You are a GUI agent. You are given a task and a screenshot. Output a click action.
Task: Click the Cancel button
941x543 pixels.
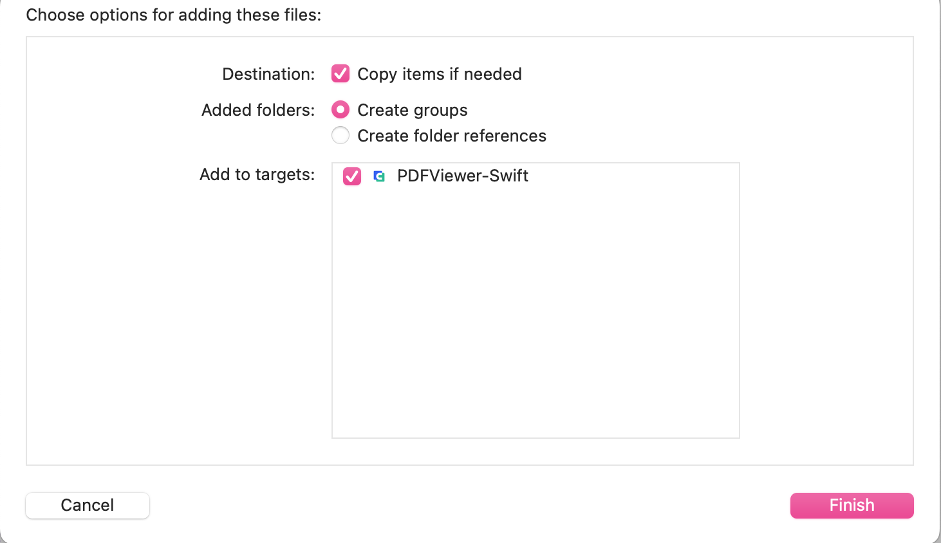coord(88,506)
